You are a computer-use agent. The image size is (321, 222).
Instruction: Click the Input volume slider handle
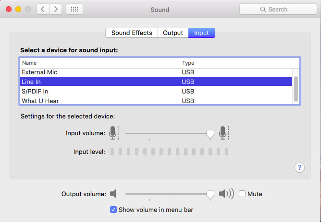pyautogui.click(x=210, y=135)
